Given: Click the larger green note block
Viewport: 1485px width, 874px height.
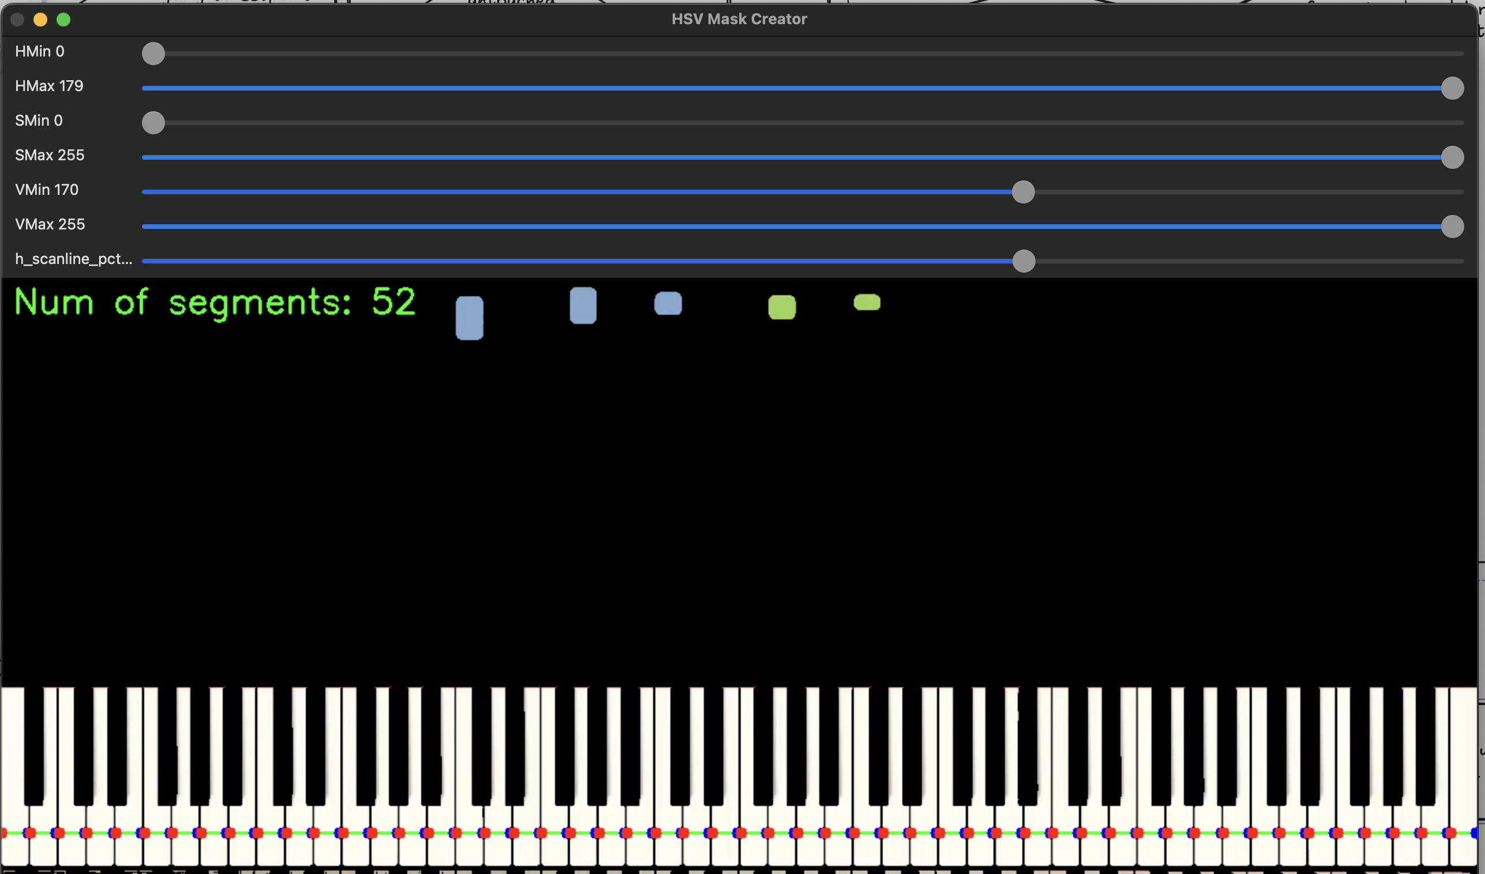Looking at the screenshot, I should [782, 307].
